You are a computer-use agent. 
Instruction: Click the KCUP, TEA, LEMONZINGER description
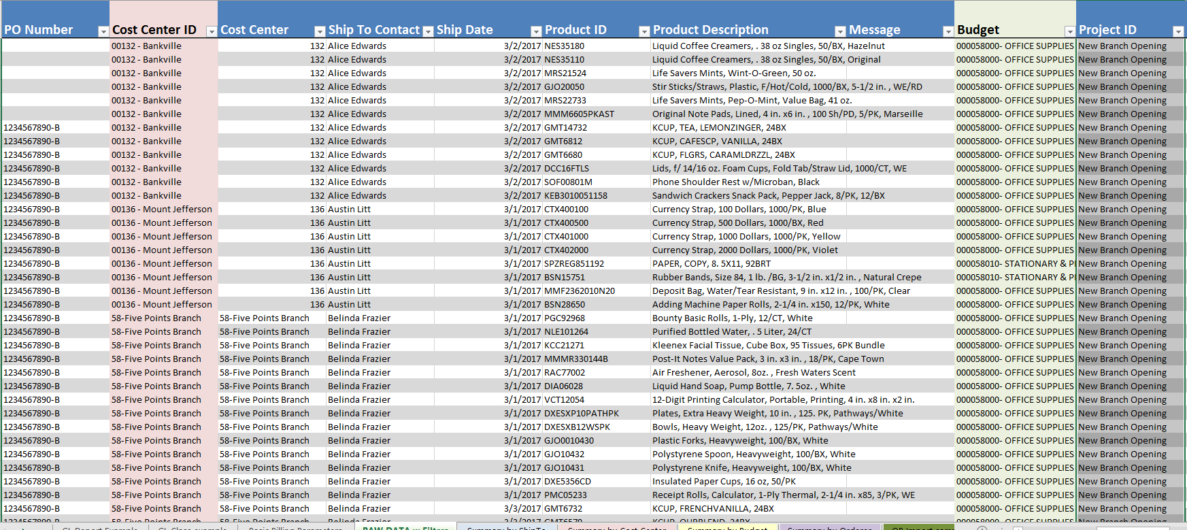719,128
